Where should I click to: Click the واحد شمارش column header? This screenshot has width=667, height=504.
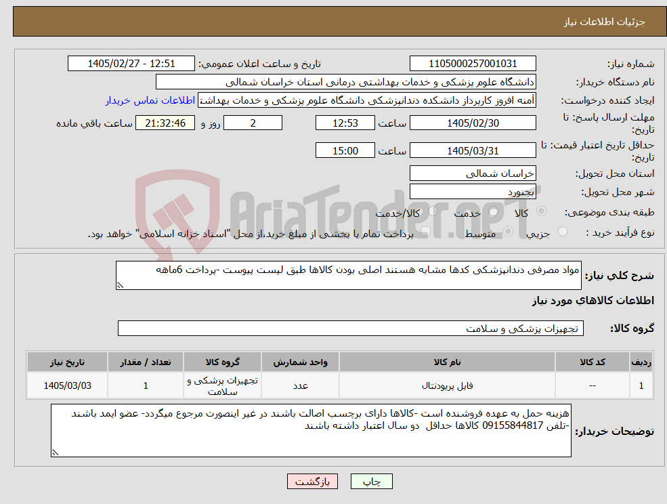(x=301, y=362)
